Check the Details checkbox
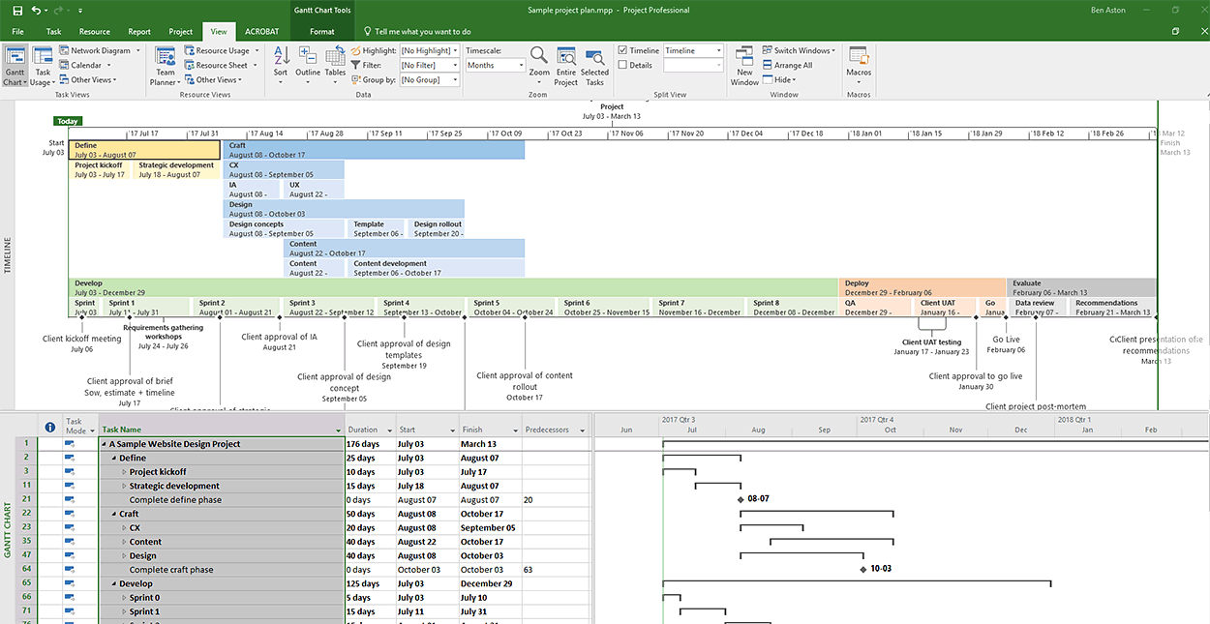 pyautogui.click(x=622, y=65)
